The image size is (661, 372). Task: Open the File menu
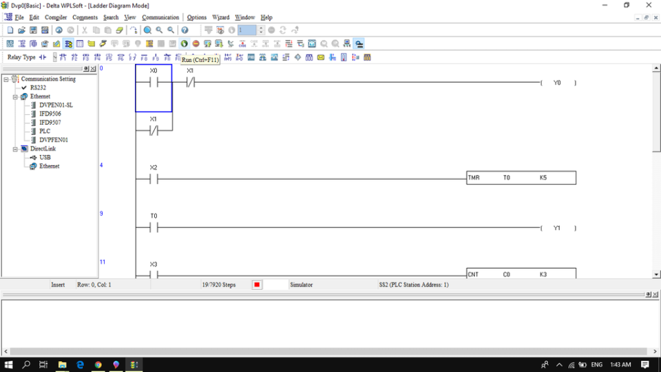pyautogui.click(x=19, y=17)
